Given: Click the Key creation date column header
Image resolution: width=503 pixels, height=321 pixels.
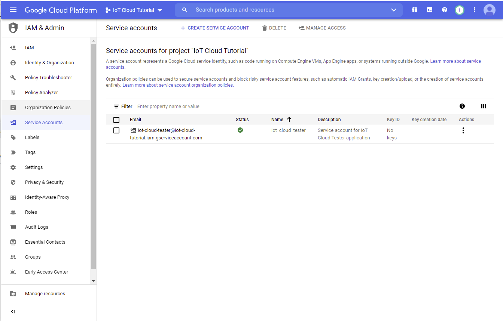Looking at the screenshot, I should [x=429, y=120].
